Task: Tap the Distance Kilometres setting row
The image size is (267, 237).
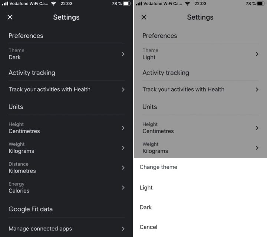Action: [22, 168]
